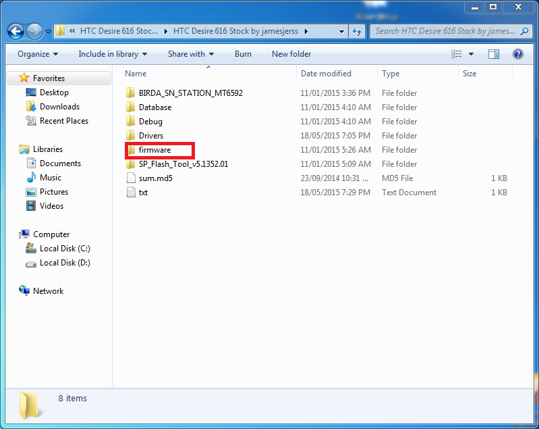Select the Debug folder icon
This screenshot has width=539, height=429.
(131, 121)
